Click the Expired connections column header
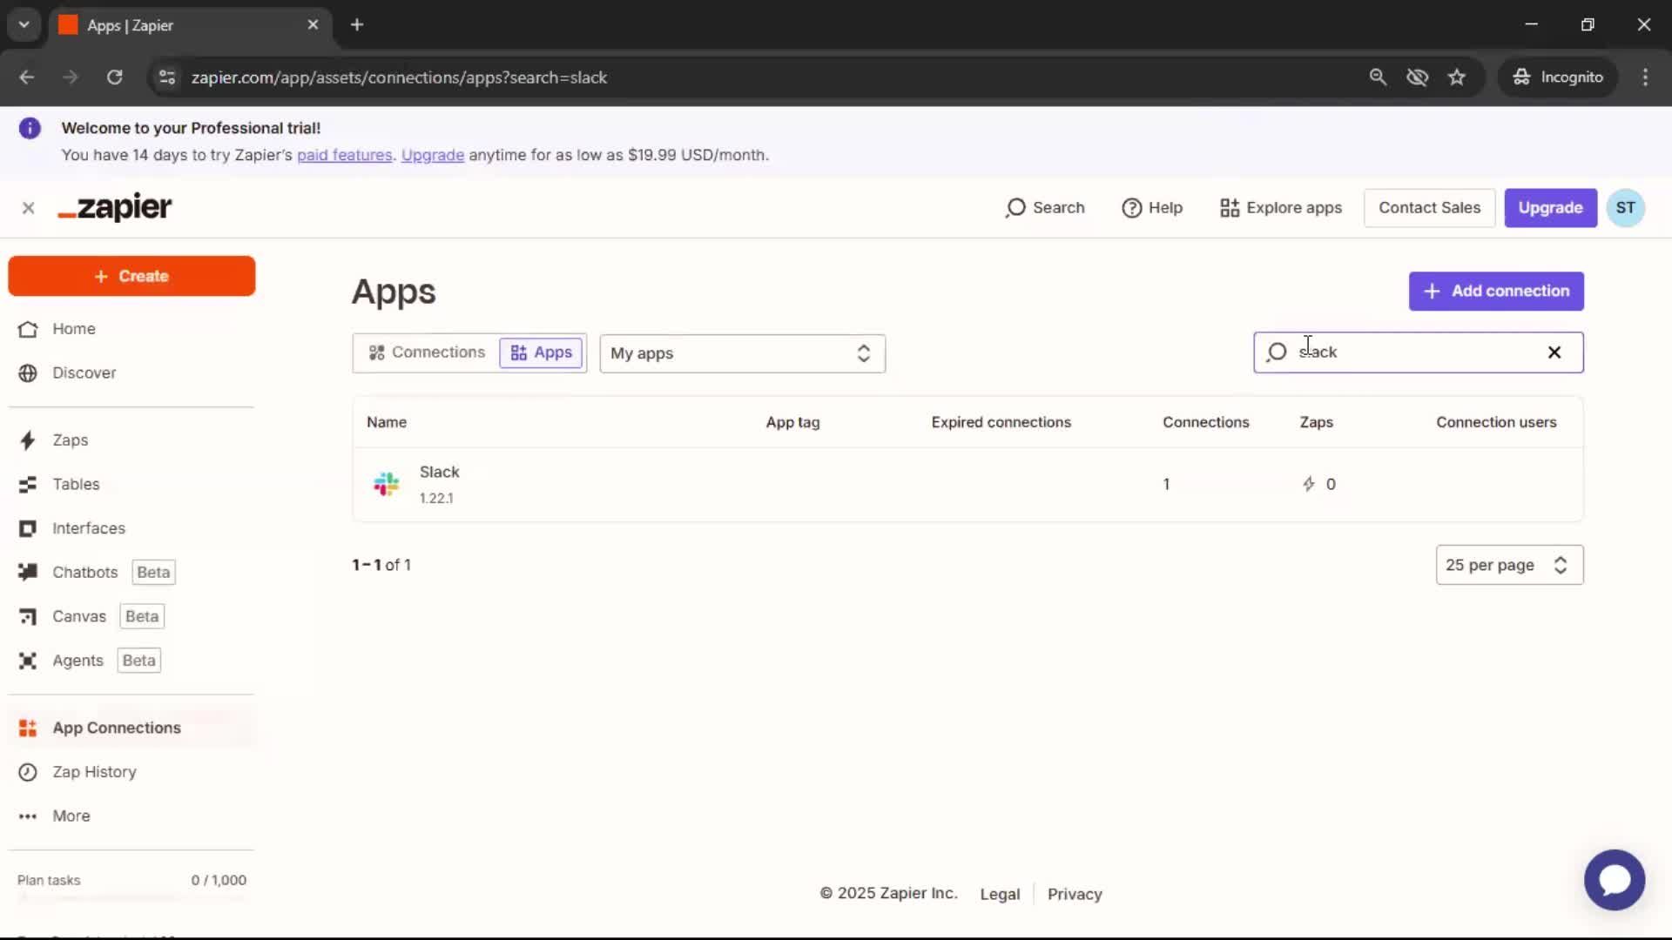Screen dimensions: 1672x940 tap(1001, 422)
